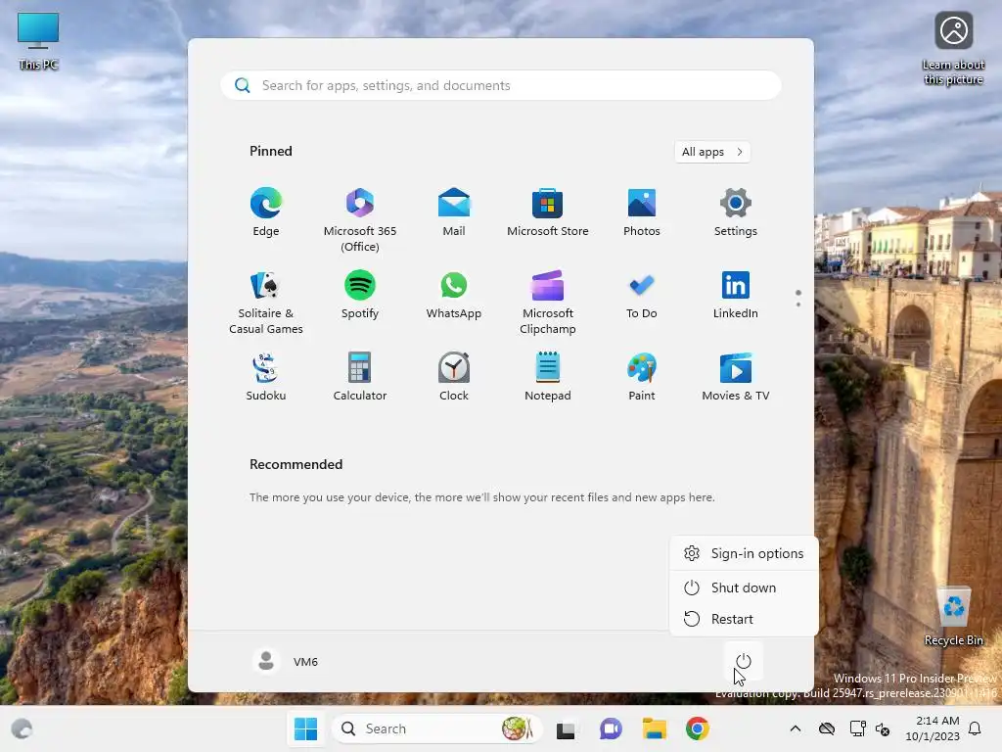Screen dimensions: 1002x752
Task: Open the LinkedIn app
Action: (x=736, y=295)
